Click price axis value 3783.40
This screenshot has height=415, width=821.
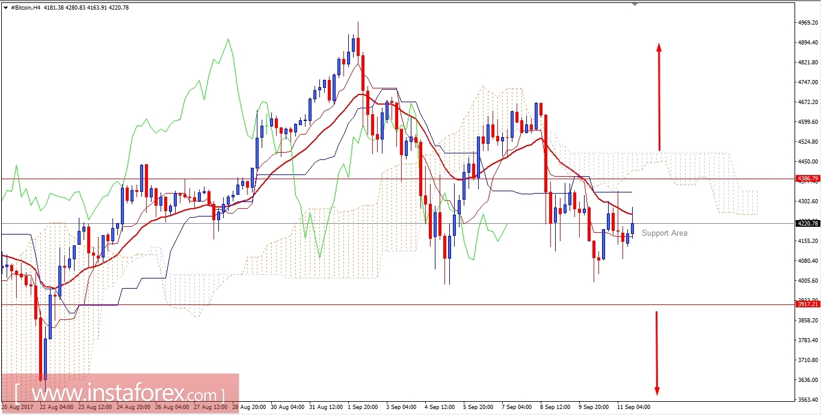tap(808, 340)
